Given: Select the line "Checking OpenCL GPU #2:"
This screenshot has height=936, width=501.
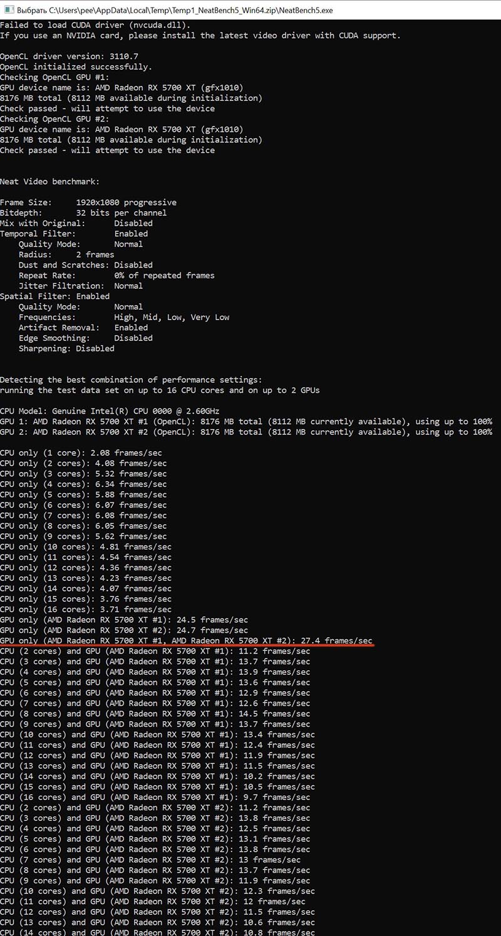Looking at the screenshot, I should tap(54, 119).
